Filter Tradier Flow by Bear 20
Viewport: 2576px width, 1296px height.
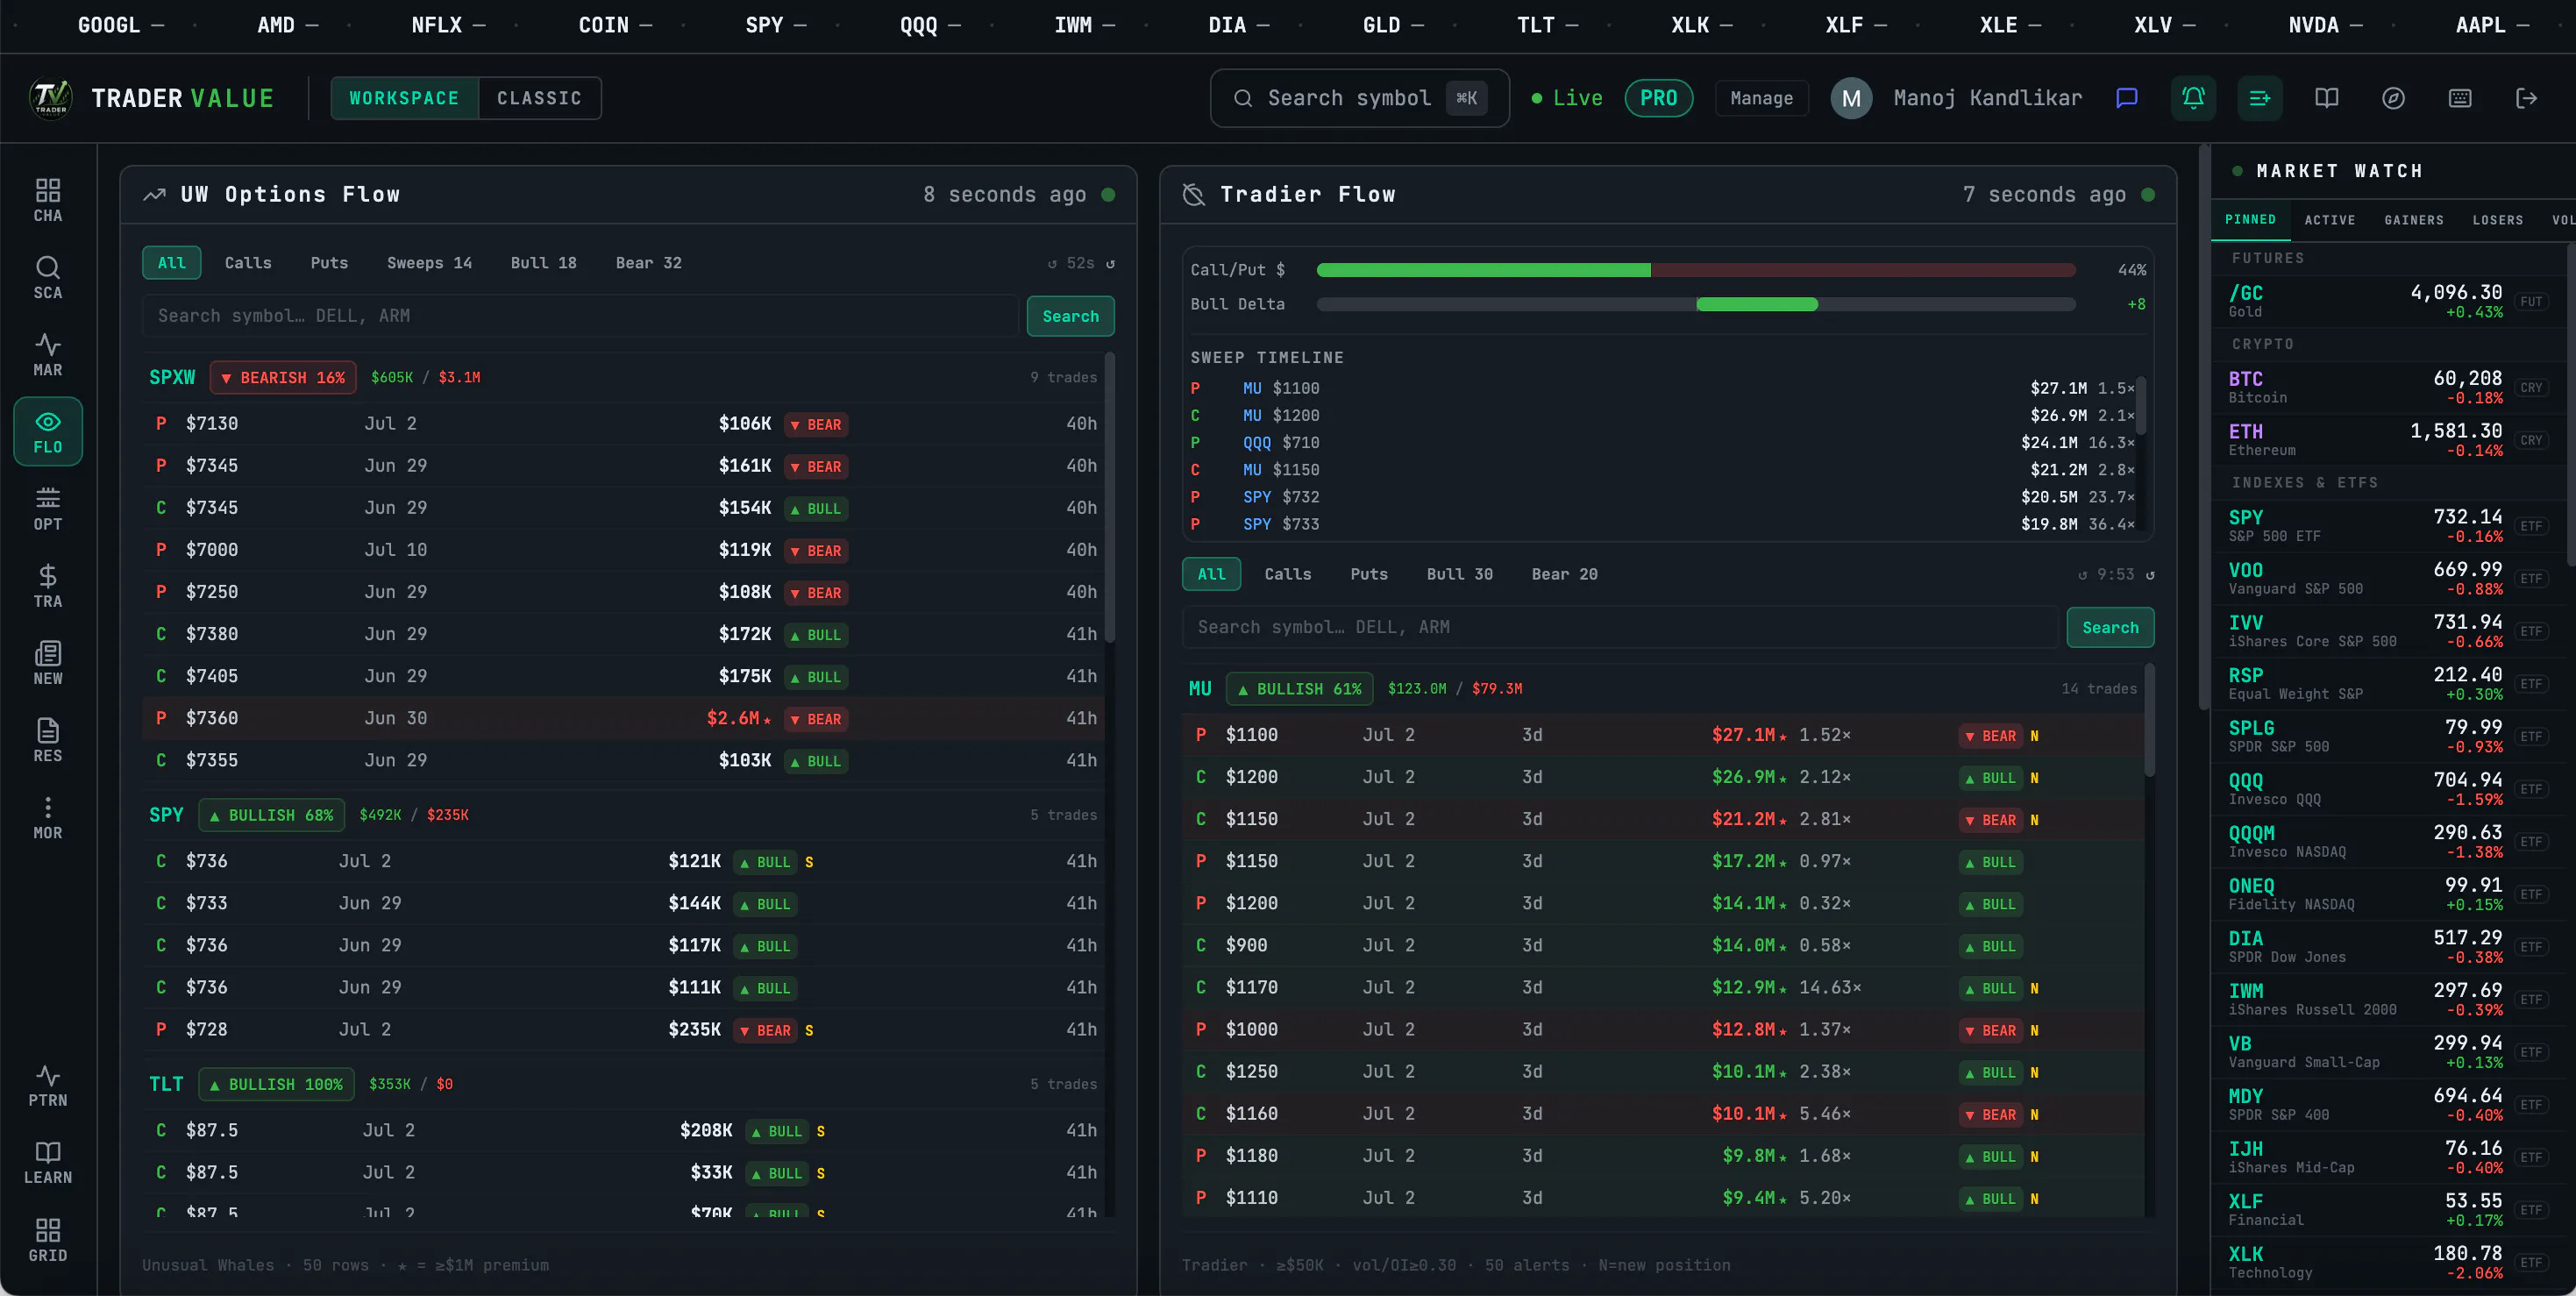1564,574
